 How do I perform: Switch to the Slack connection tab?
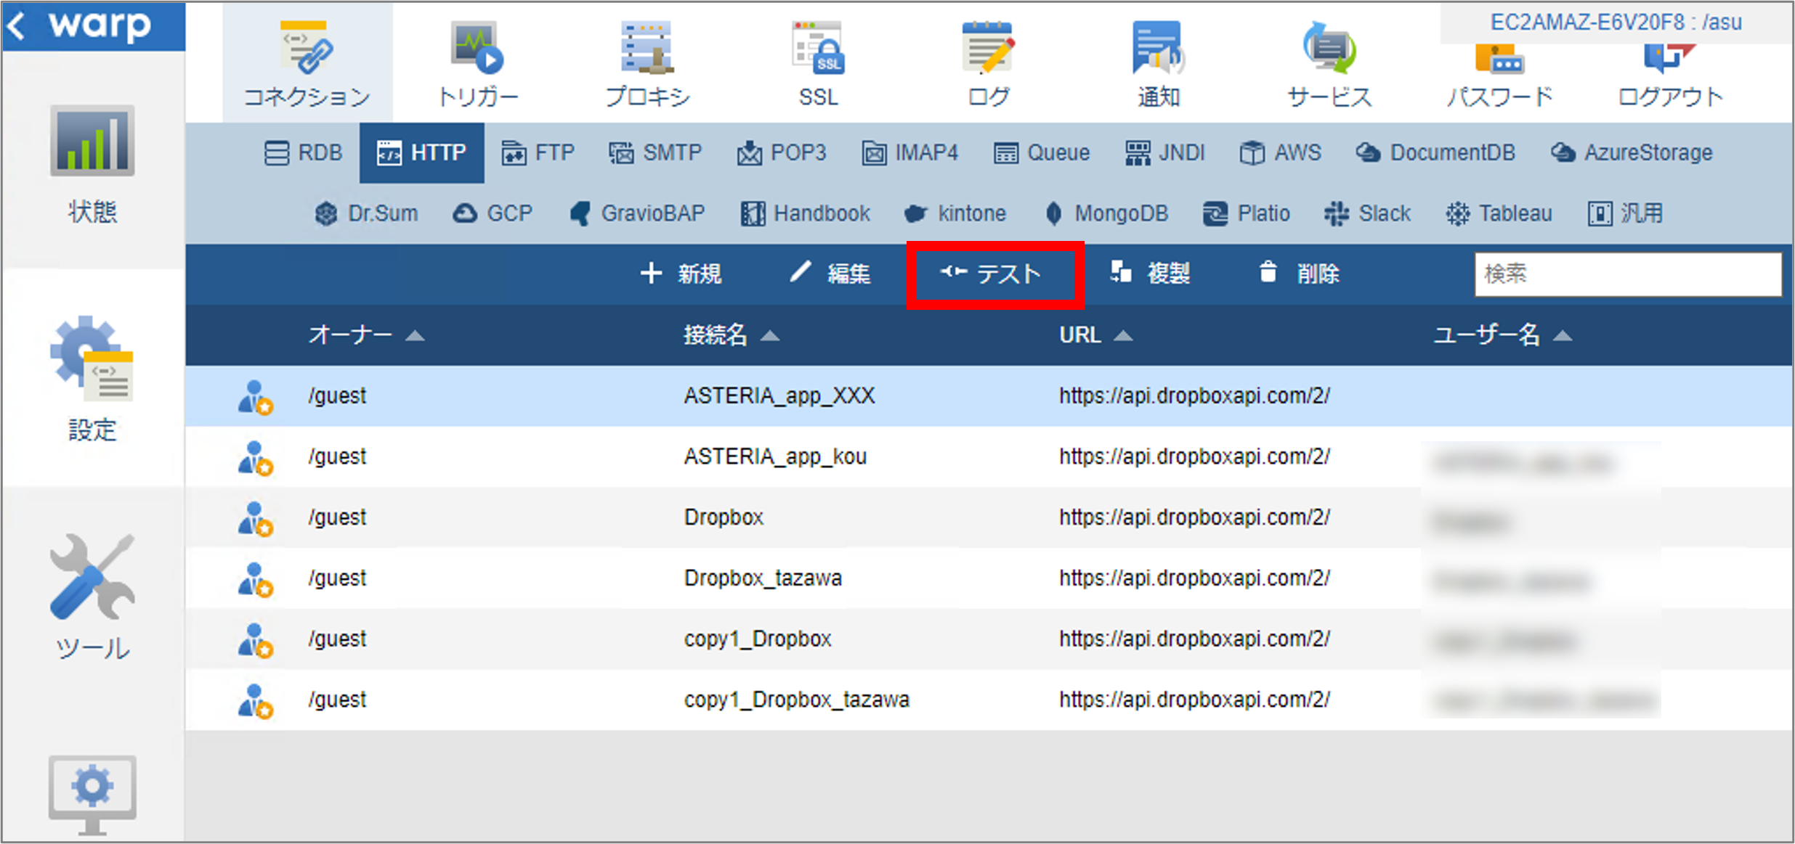[x=1367, y=213]
